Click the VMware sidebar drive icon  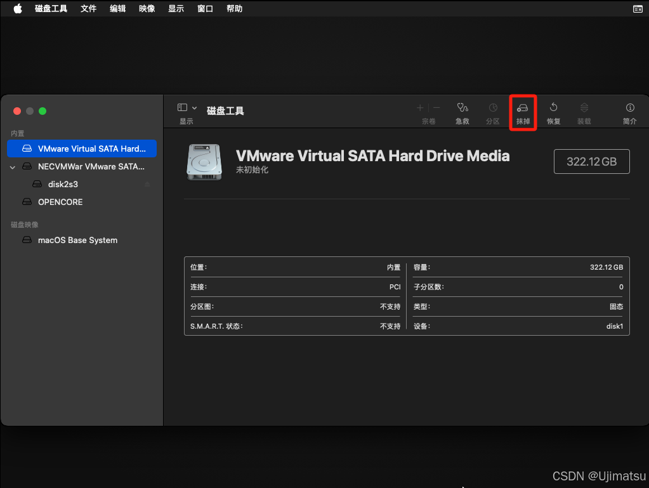[x=27, y=148]
